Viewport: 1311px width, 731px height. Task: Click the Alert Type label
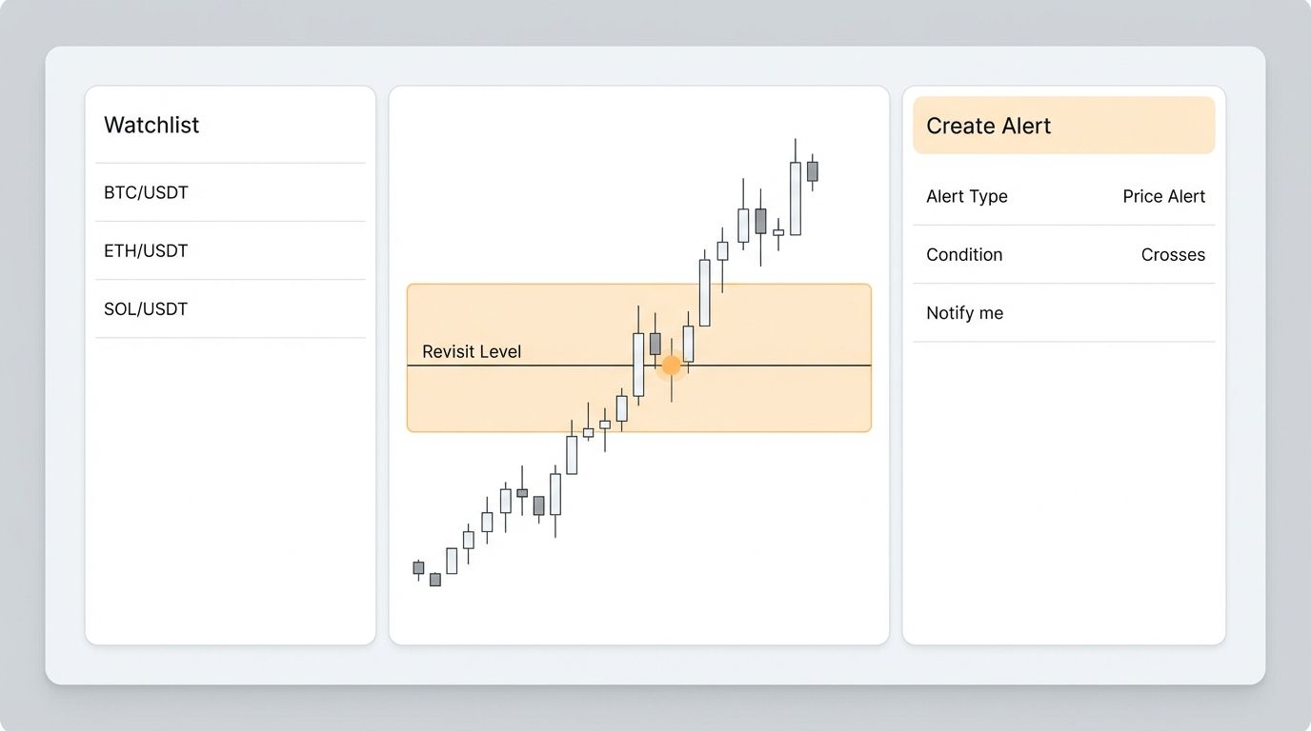(966, 196)
